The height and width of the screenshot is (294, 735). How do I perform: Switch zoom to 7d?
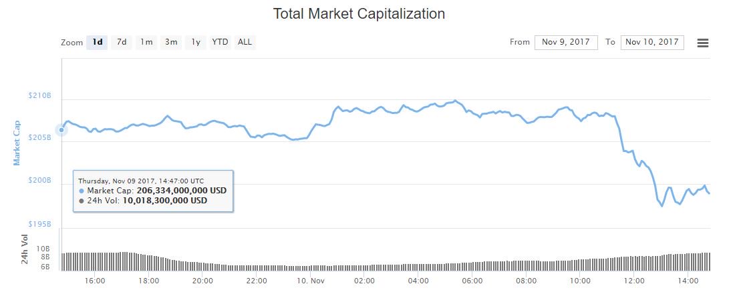[122, 42]
